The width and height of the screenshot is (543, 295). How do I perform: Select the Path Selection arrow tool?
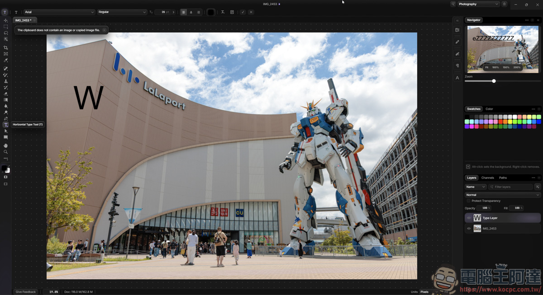click(x=5, y=131)
